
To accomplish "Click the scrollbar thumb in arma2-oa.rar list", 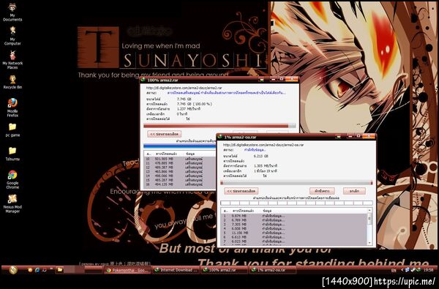I will [369, 218].
